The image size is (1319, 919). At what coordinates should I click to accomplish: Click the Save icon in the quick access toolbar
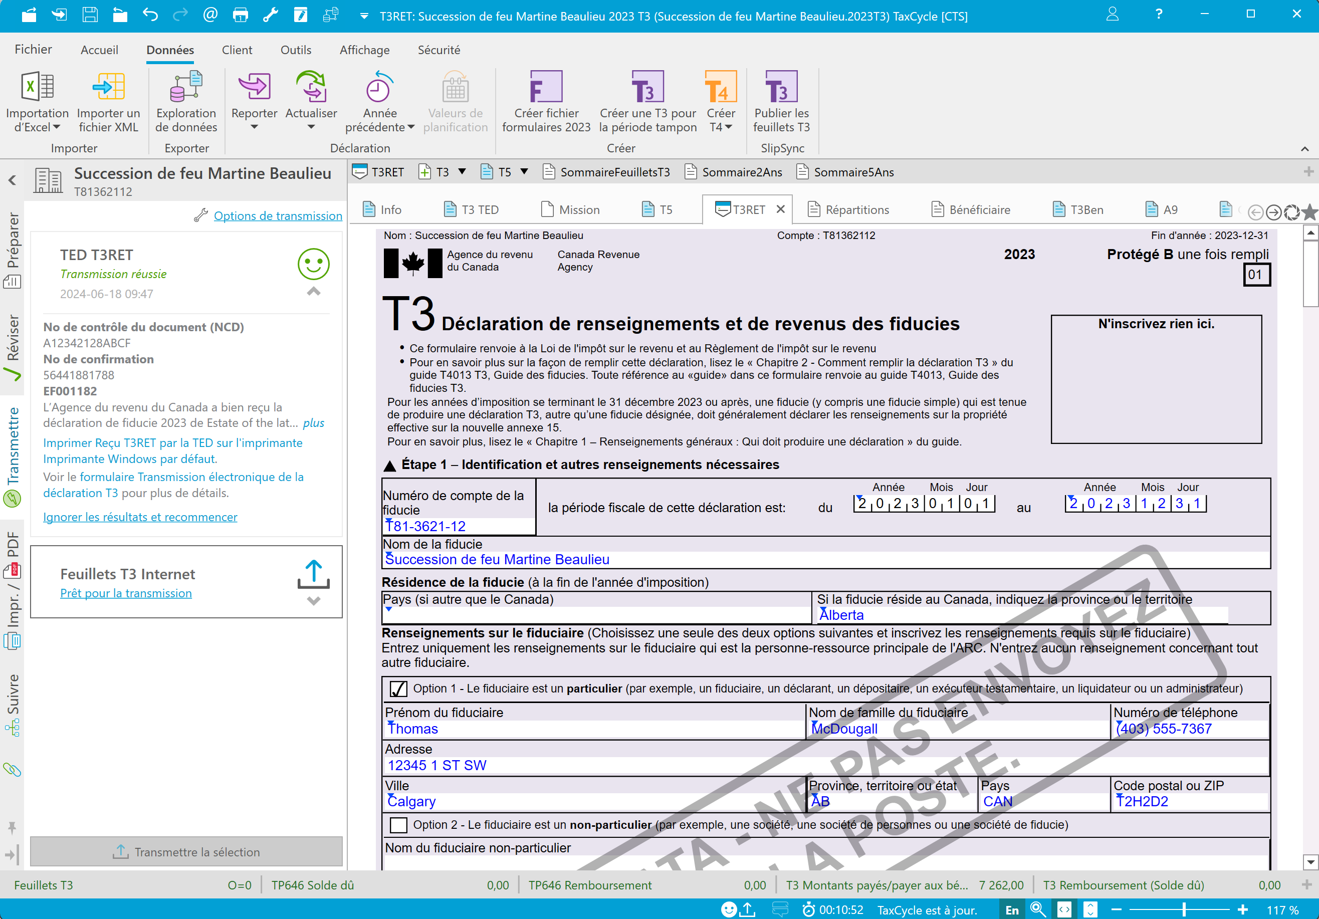tap(90, 15)
